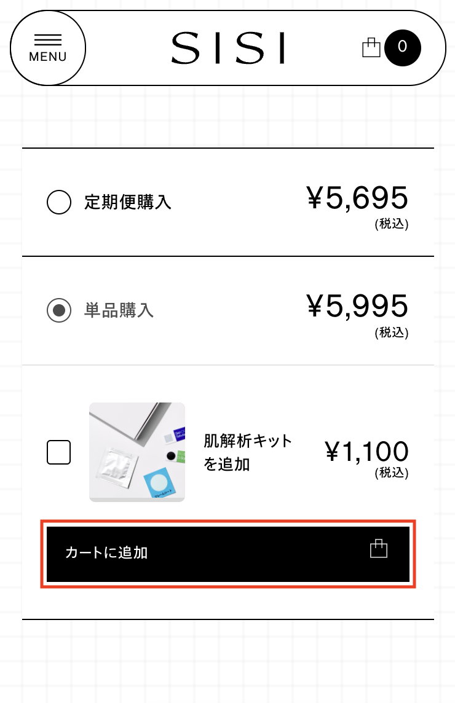Select the 単品購入 radio button
455x703 pixels.
point(59,310)
